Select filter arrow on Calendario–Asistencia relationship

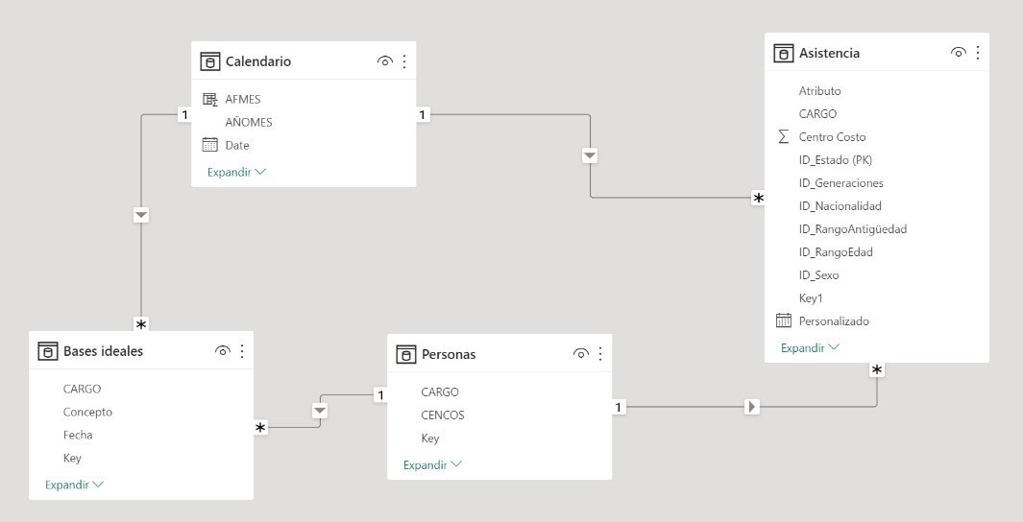coord(590,155)
